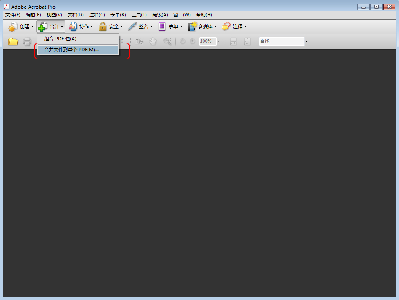The image size is (399, 300).
Task: Click the Sign (签名) pen icon
Action: click(x=132, y=27)
